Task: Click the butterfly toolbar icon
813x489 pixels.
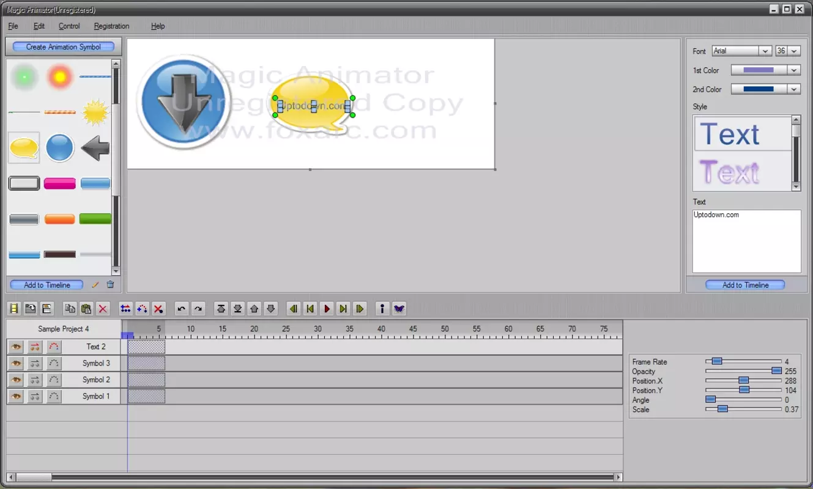Action: click(x=399, y=309)
